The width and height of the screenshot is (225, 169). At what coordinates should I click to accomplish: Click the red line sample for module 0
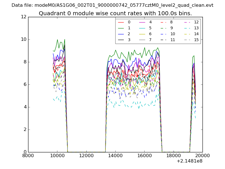tap(121, 22)
